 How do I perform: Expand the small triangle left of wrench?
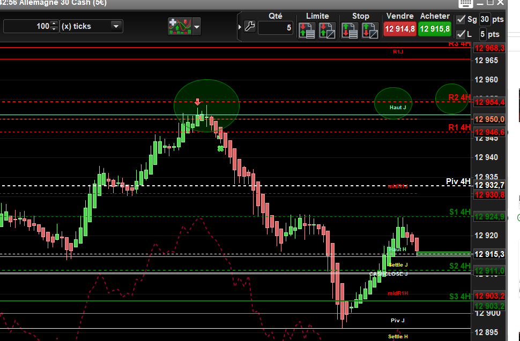[x=240, y=27]
